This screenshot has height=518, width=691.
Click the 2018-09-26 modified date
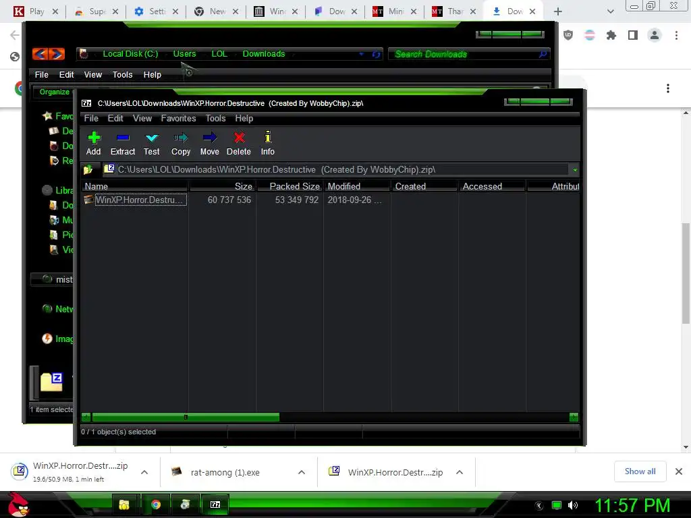coord(354,200)
